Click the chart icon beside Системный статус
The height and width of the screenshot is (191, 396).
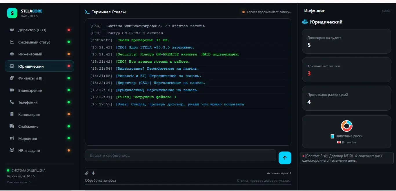point(12,42)
